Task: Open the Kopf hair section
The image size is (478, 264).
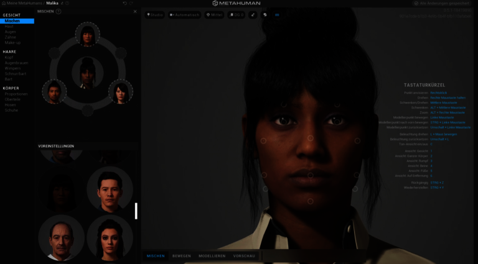Action: [x=9, y=58]
